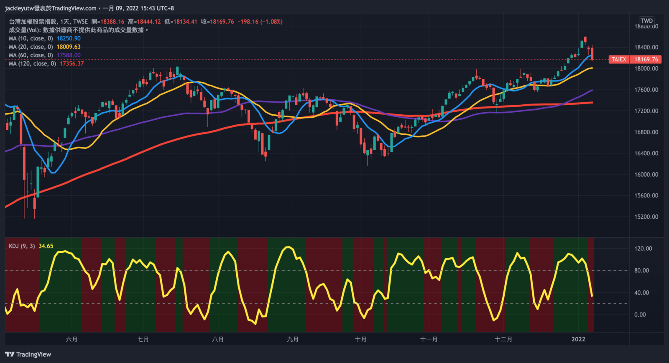
Task: Click the 18169.76 current price label
Action: (x=646, y=59)
